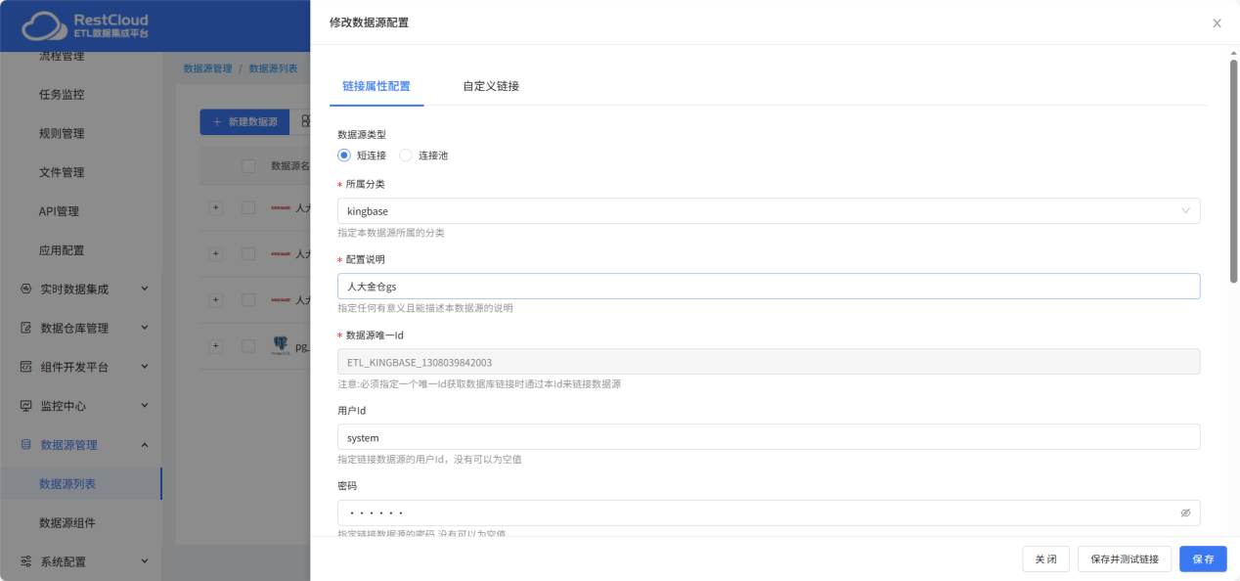Click the 保存并测试链接 button

point(1124,559)
